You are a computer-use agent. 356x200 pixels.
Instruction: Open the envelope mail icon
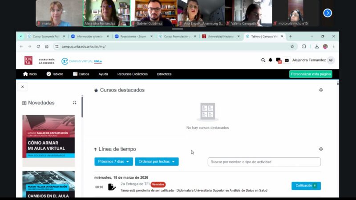[287, 60]
